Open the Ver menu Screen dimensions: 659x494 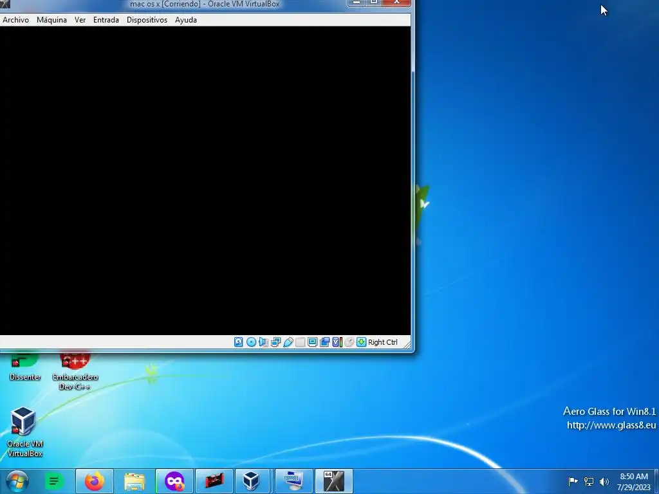pyautogui.click(x=80, y=20)
